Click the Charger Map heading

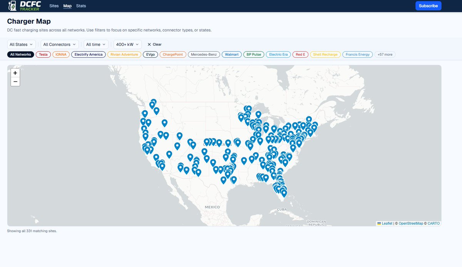pos(29,22)
